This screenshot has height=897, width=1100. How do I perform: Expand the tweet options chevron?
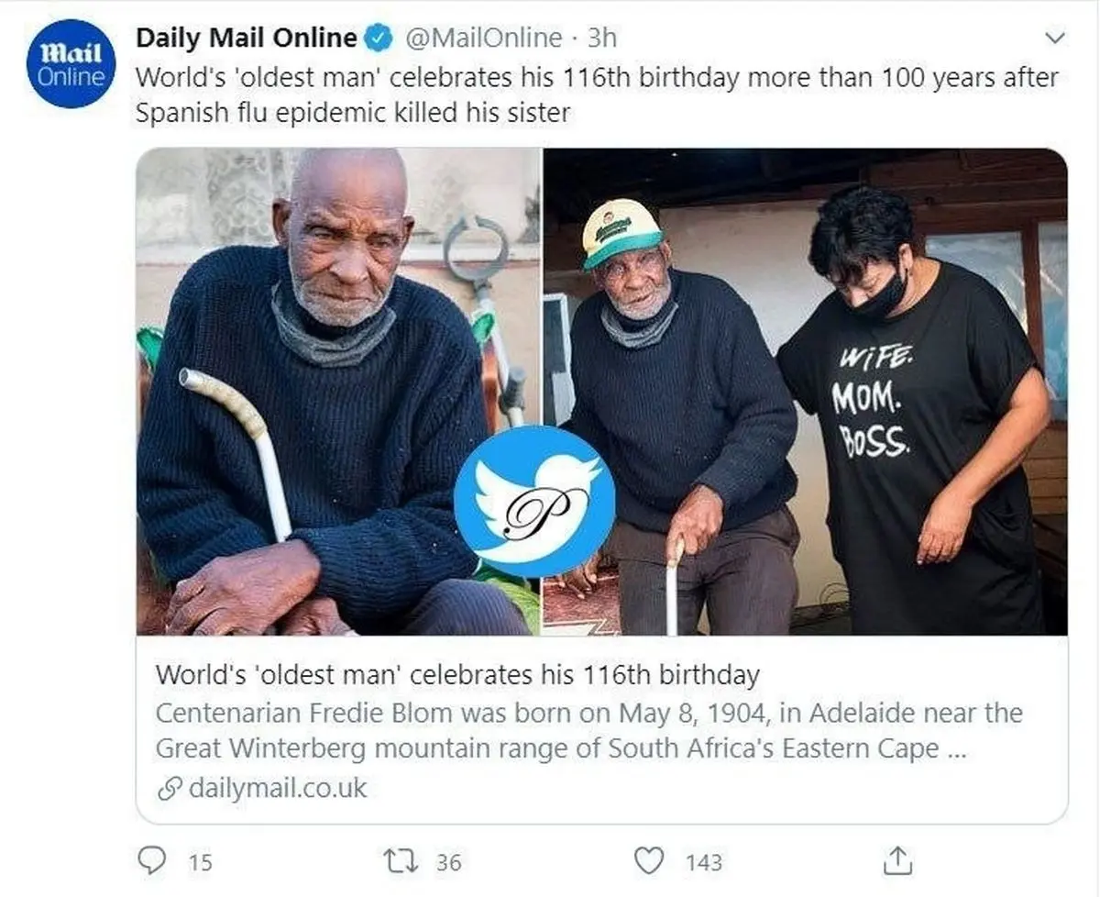coord(1056,39)
